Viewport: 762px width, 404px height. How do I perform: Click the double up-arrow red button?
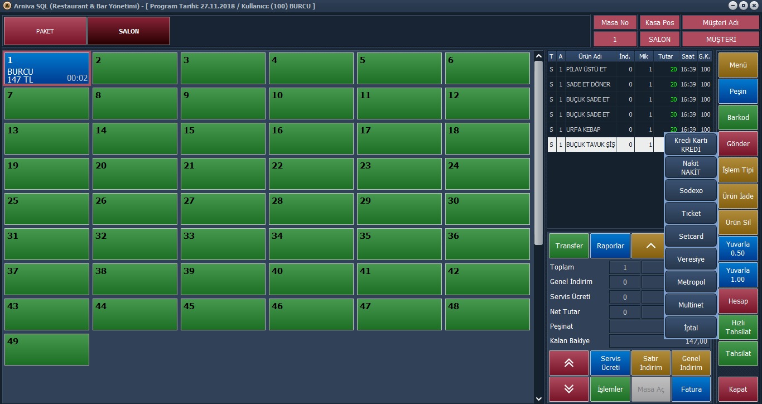(x=569, y=363)
